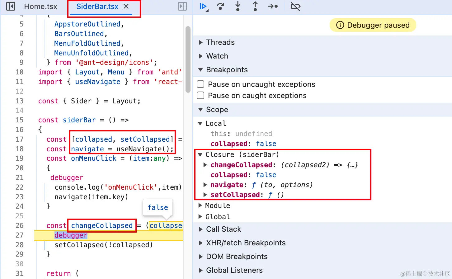Click line number 21 in gutter

tap(20, 177)
